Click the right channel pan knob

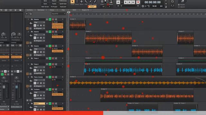pos(16,78)
